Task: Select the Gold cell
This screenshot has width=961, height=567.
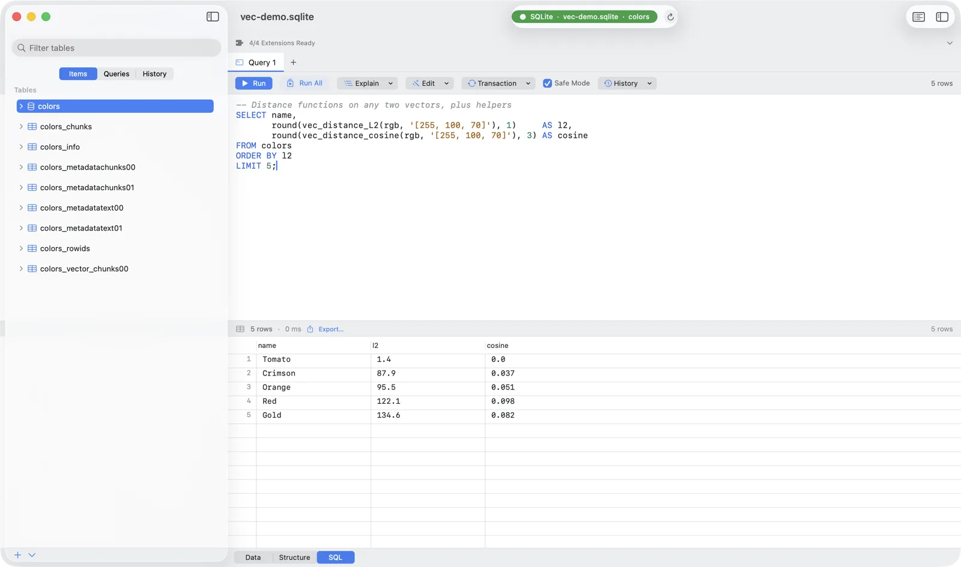Action: coord(314,415)
